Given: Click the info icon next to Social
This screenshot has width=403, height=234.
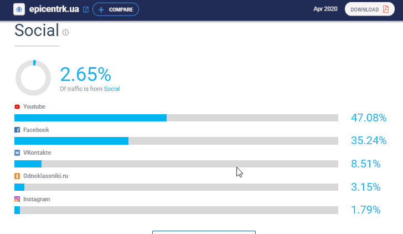Looking at the screenshot, I should [65, 33].
